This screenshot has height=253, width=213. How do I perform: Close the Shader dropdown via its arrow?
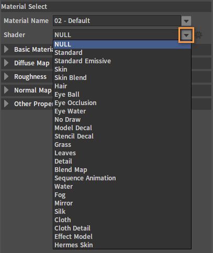[x=186, y=35]
